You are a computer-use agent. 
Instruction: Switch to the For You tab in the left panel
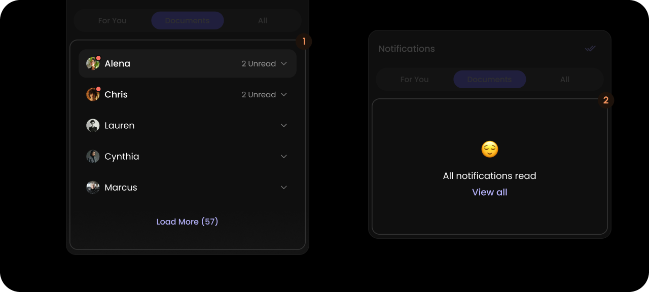(113, 21)
